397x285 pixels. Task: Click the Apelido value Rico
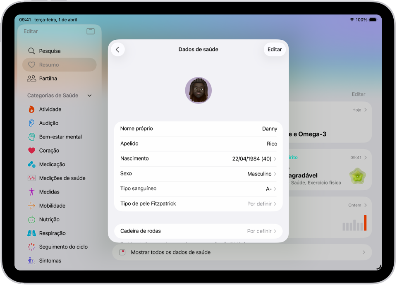[272, 144]
